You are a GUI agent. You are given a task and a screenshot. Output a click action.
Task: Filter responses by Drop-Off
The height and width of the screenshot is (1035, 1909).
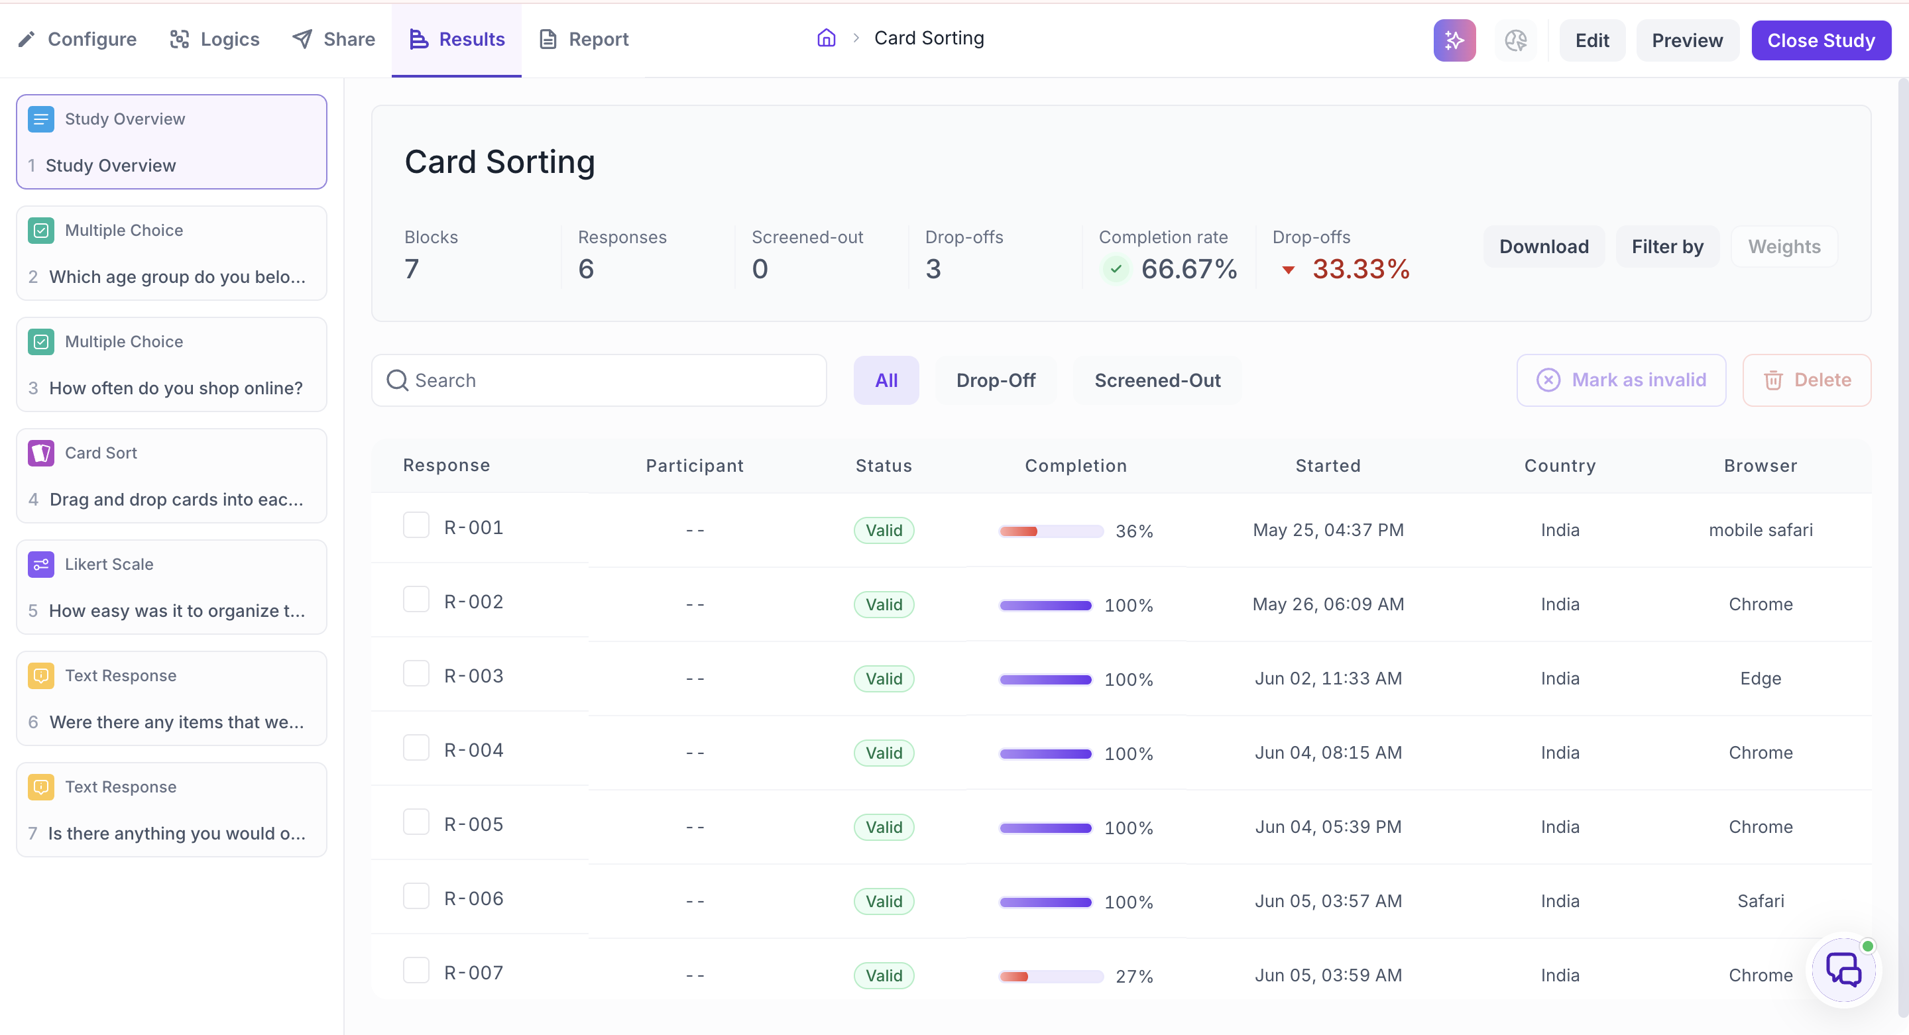tap(995, 380)
